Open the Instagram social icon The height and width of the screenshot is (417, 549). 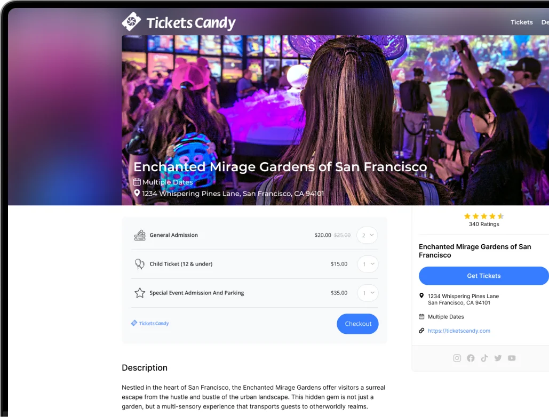click(x=457, y=358)
